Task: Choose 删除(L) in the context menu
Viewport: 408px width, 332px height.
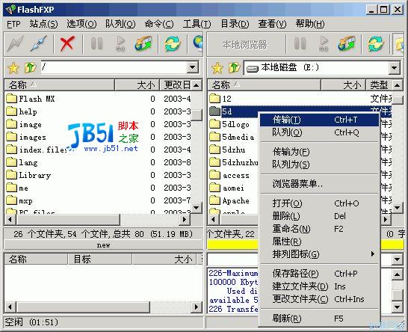Action: click(319, 216)
